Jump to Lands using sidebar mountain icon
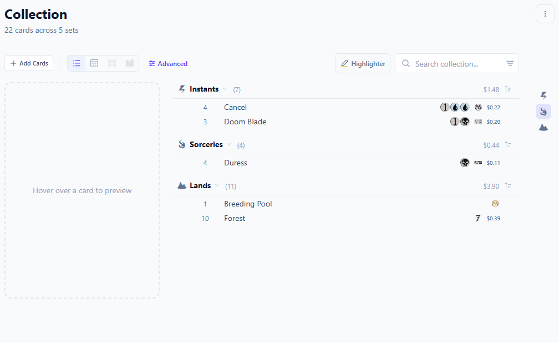 pyautogui.click(x=543, y=128)
